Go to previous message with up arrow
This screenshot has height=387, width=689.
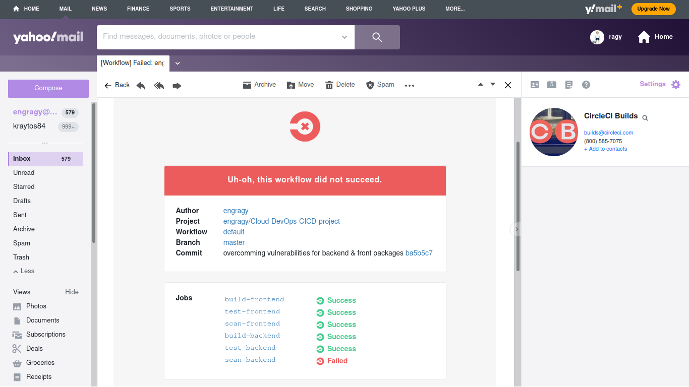(481, 84)
